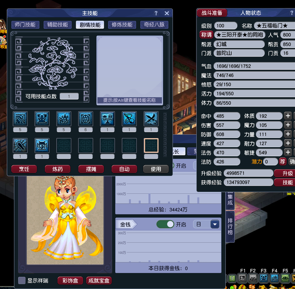Add a point to 耐力 with plus button
This screenshot has width=295, height=289.
click(288, 143)
